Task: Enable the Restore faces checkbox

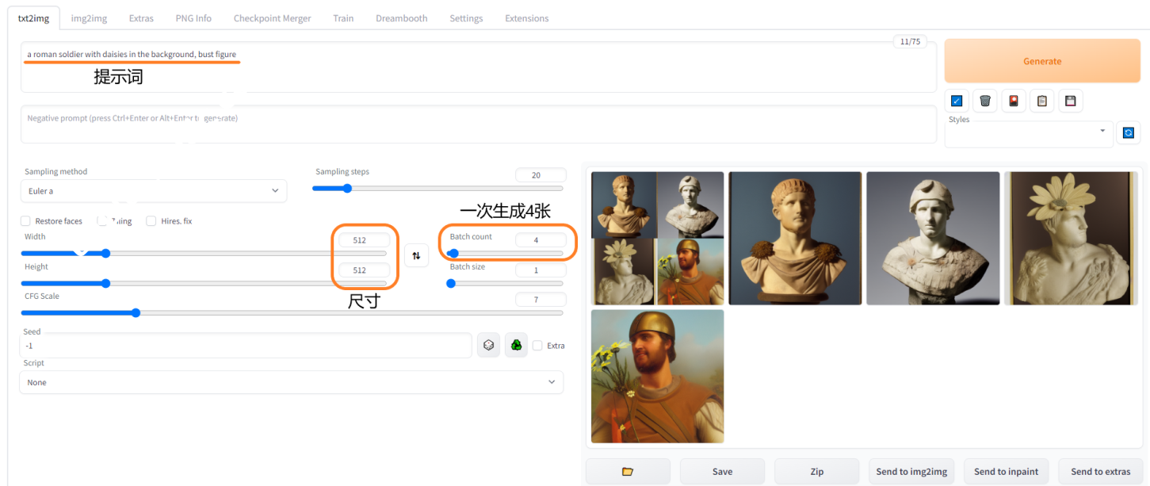Action: click(x=26, y=221)
